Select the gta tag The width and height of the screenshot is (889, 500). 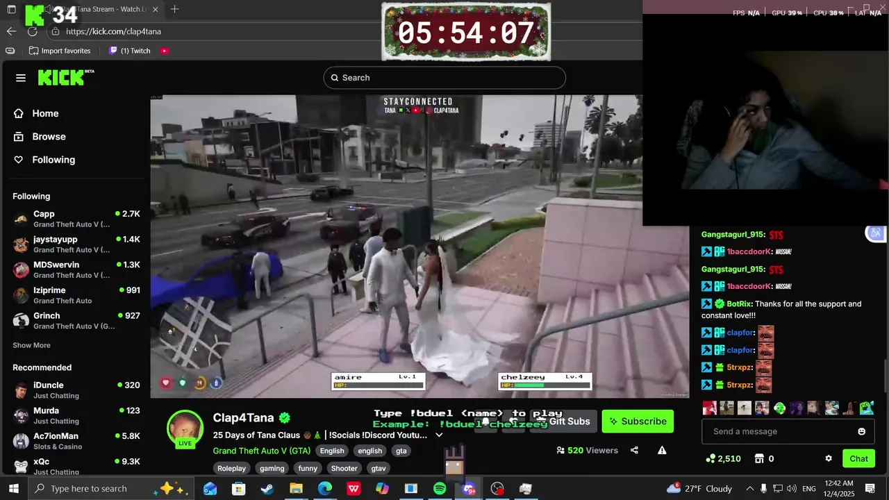click(401, 451)
